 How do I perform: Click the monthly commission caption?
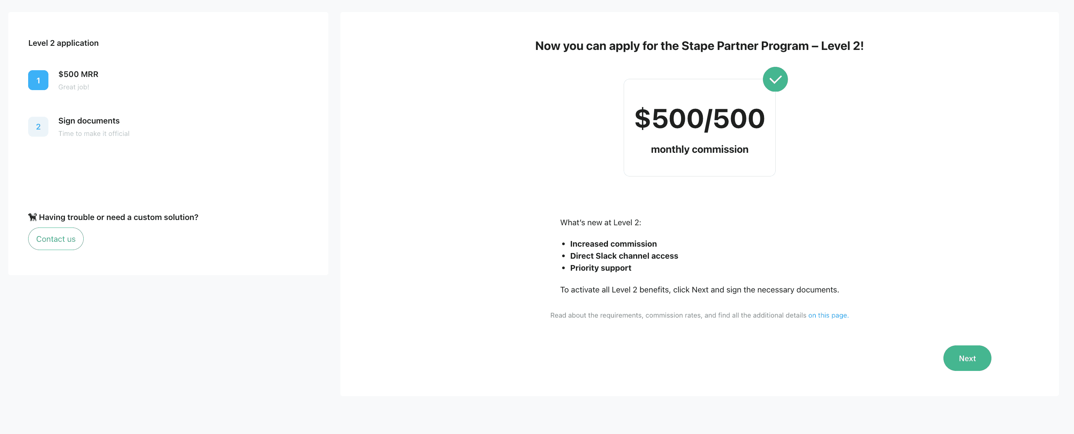tap(699, 149)
